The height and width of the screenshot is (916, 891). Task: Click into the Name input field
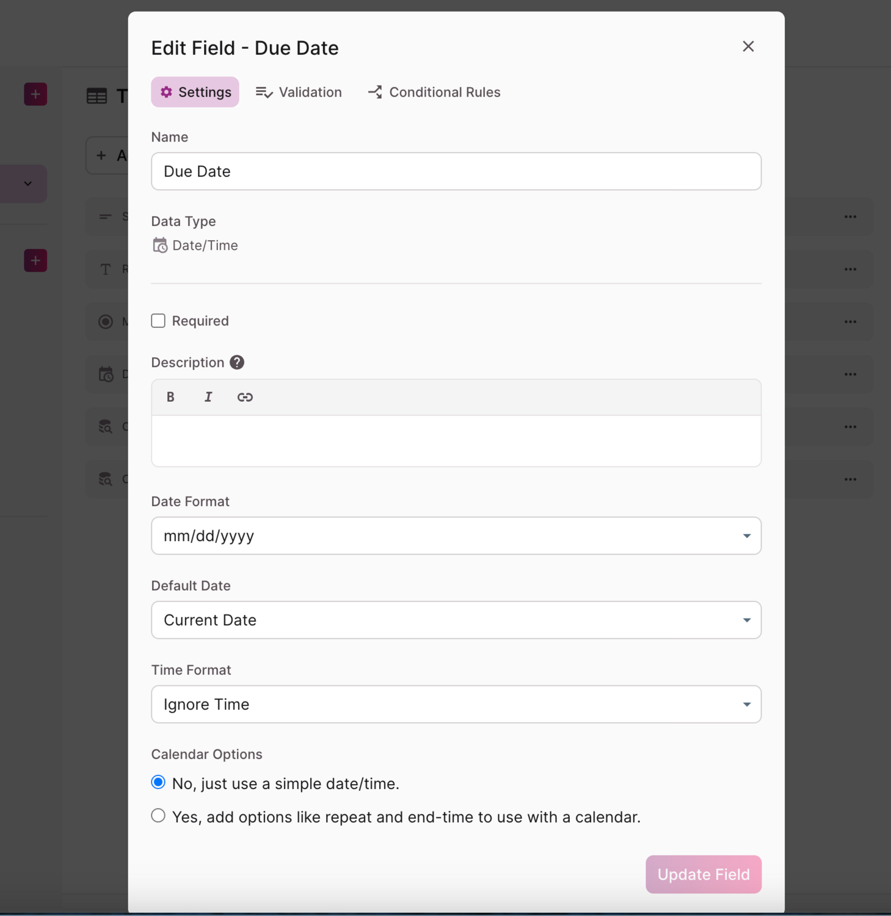pos(456,172)
